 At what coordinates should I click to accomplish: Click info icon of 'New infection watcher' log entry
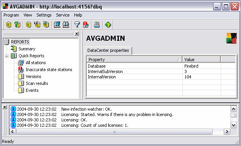point(13,109)
